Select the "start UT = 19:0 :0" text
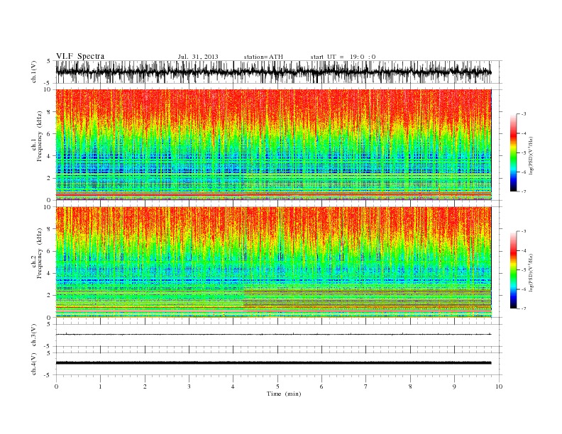Screen dimensions: 562x434 [343, 57]
